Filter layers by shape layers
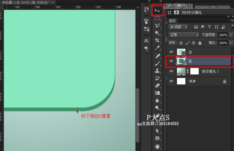This screenshot has height=151, width=234. tap(216, 27)
